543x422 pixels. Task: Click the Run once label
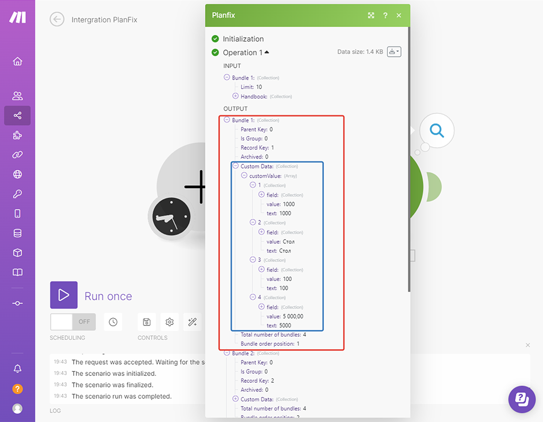(108, 296)
